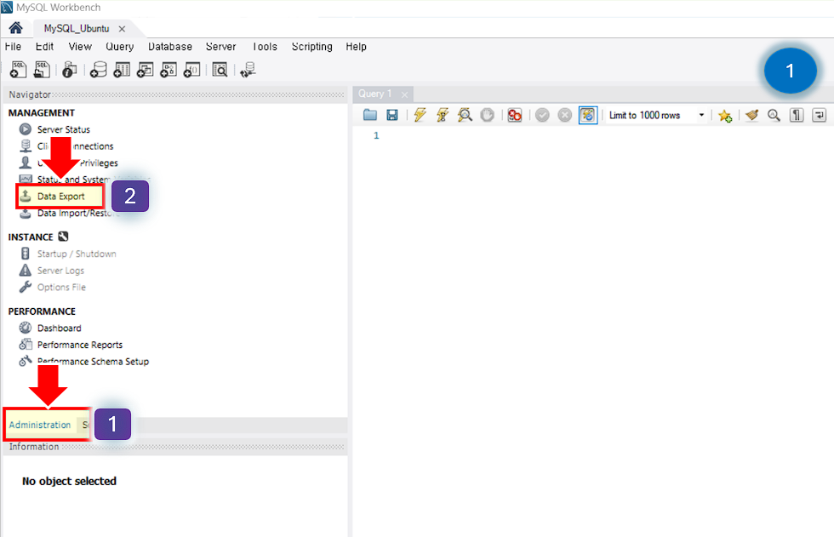This screenshot has width=834, height=537.
Task: Create a new stored procedure icon
Action: click(x=169, y=70)
